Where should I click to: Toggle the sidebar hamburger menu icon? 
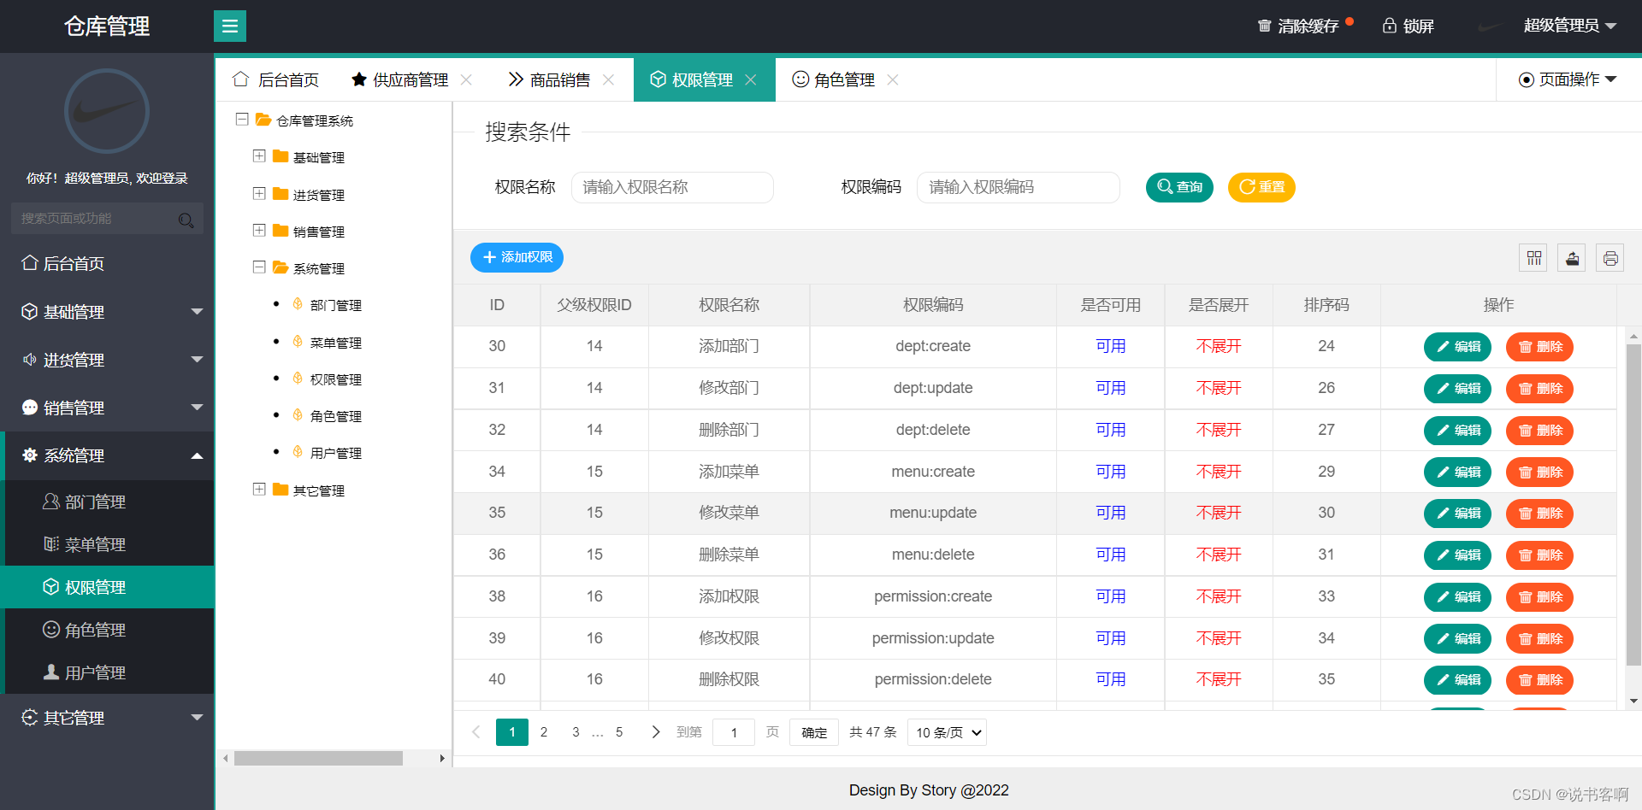click(230, 26)
